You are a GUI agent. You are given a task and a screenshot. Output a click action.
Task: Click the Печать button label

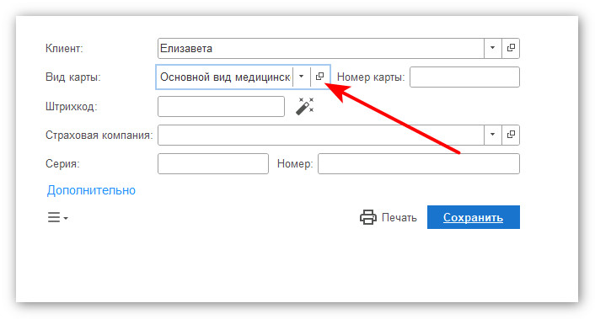[x=399, y=217]
